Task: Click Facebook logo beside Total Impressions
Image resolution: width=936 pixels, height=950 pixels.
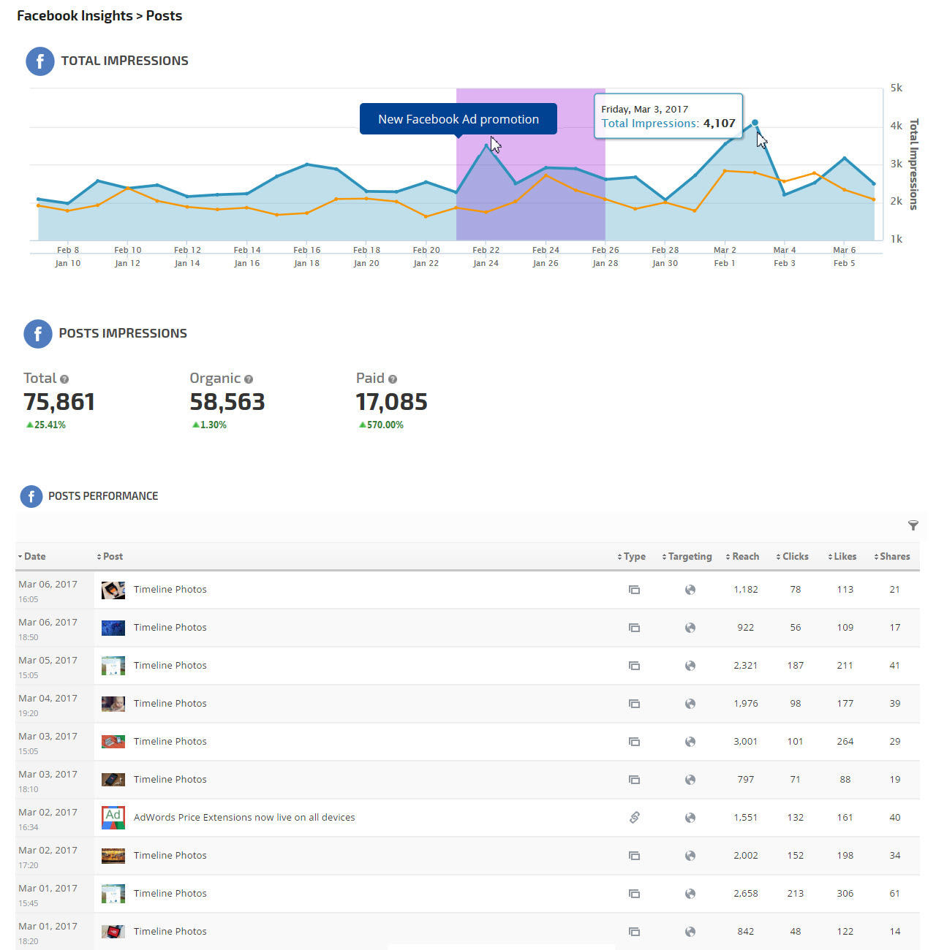Action: 40,61
